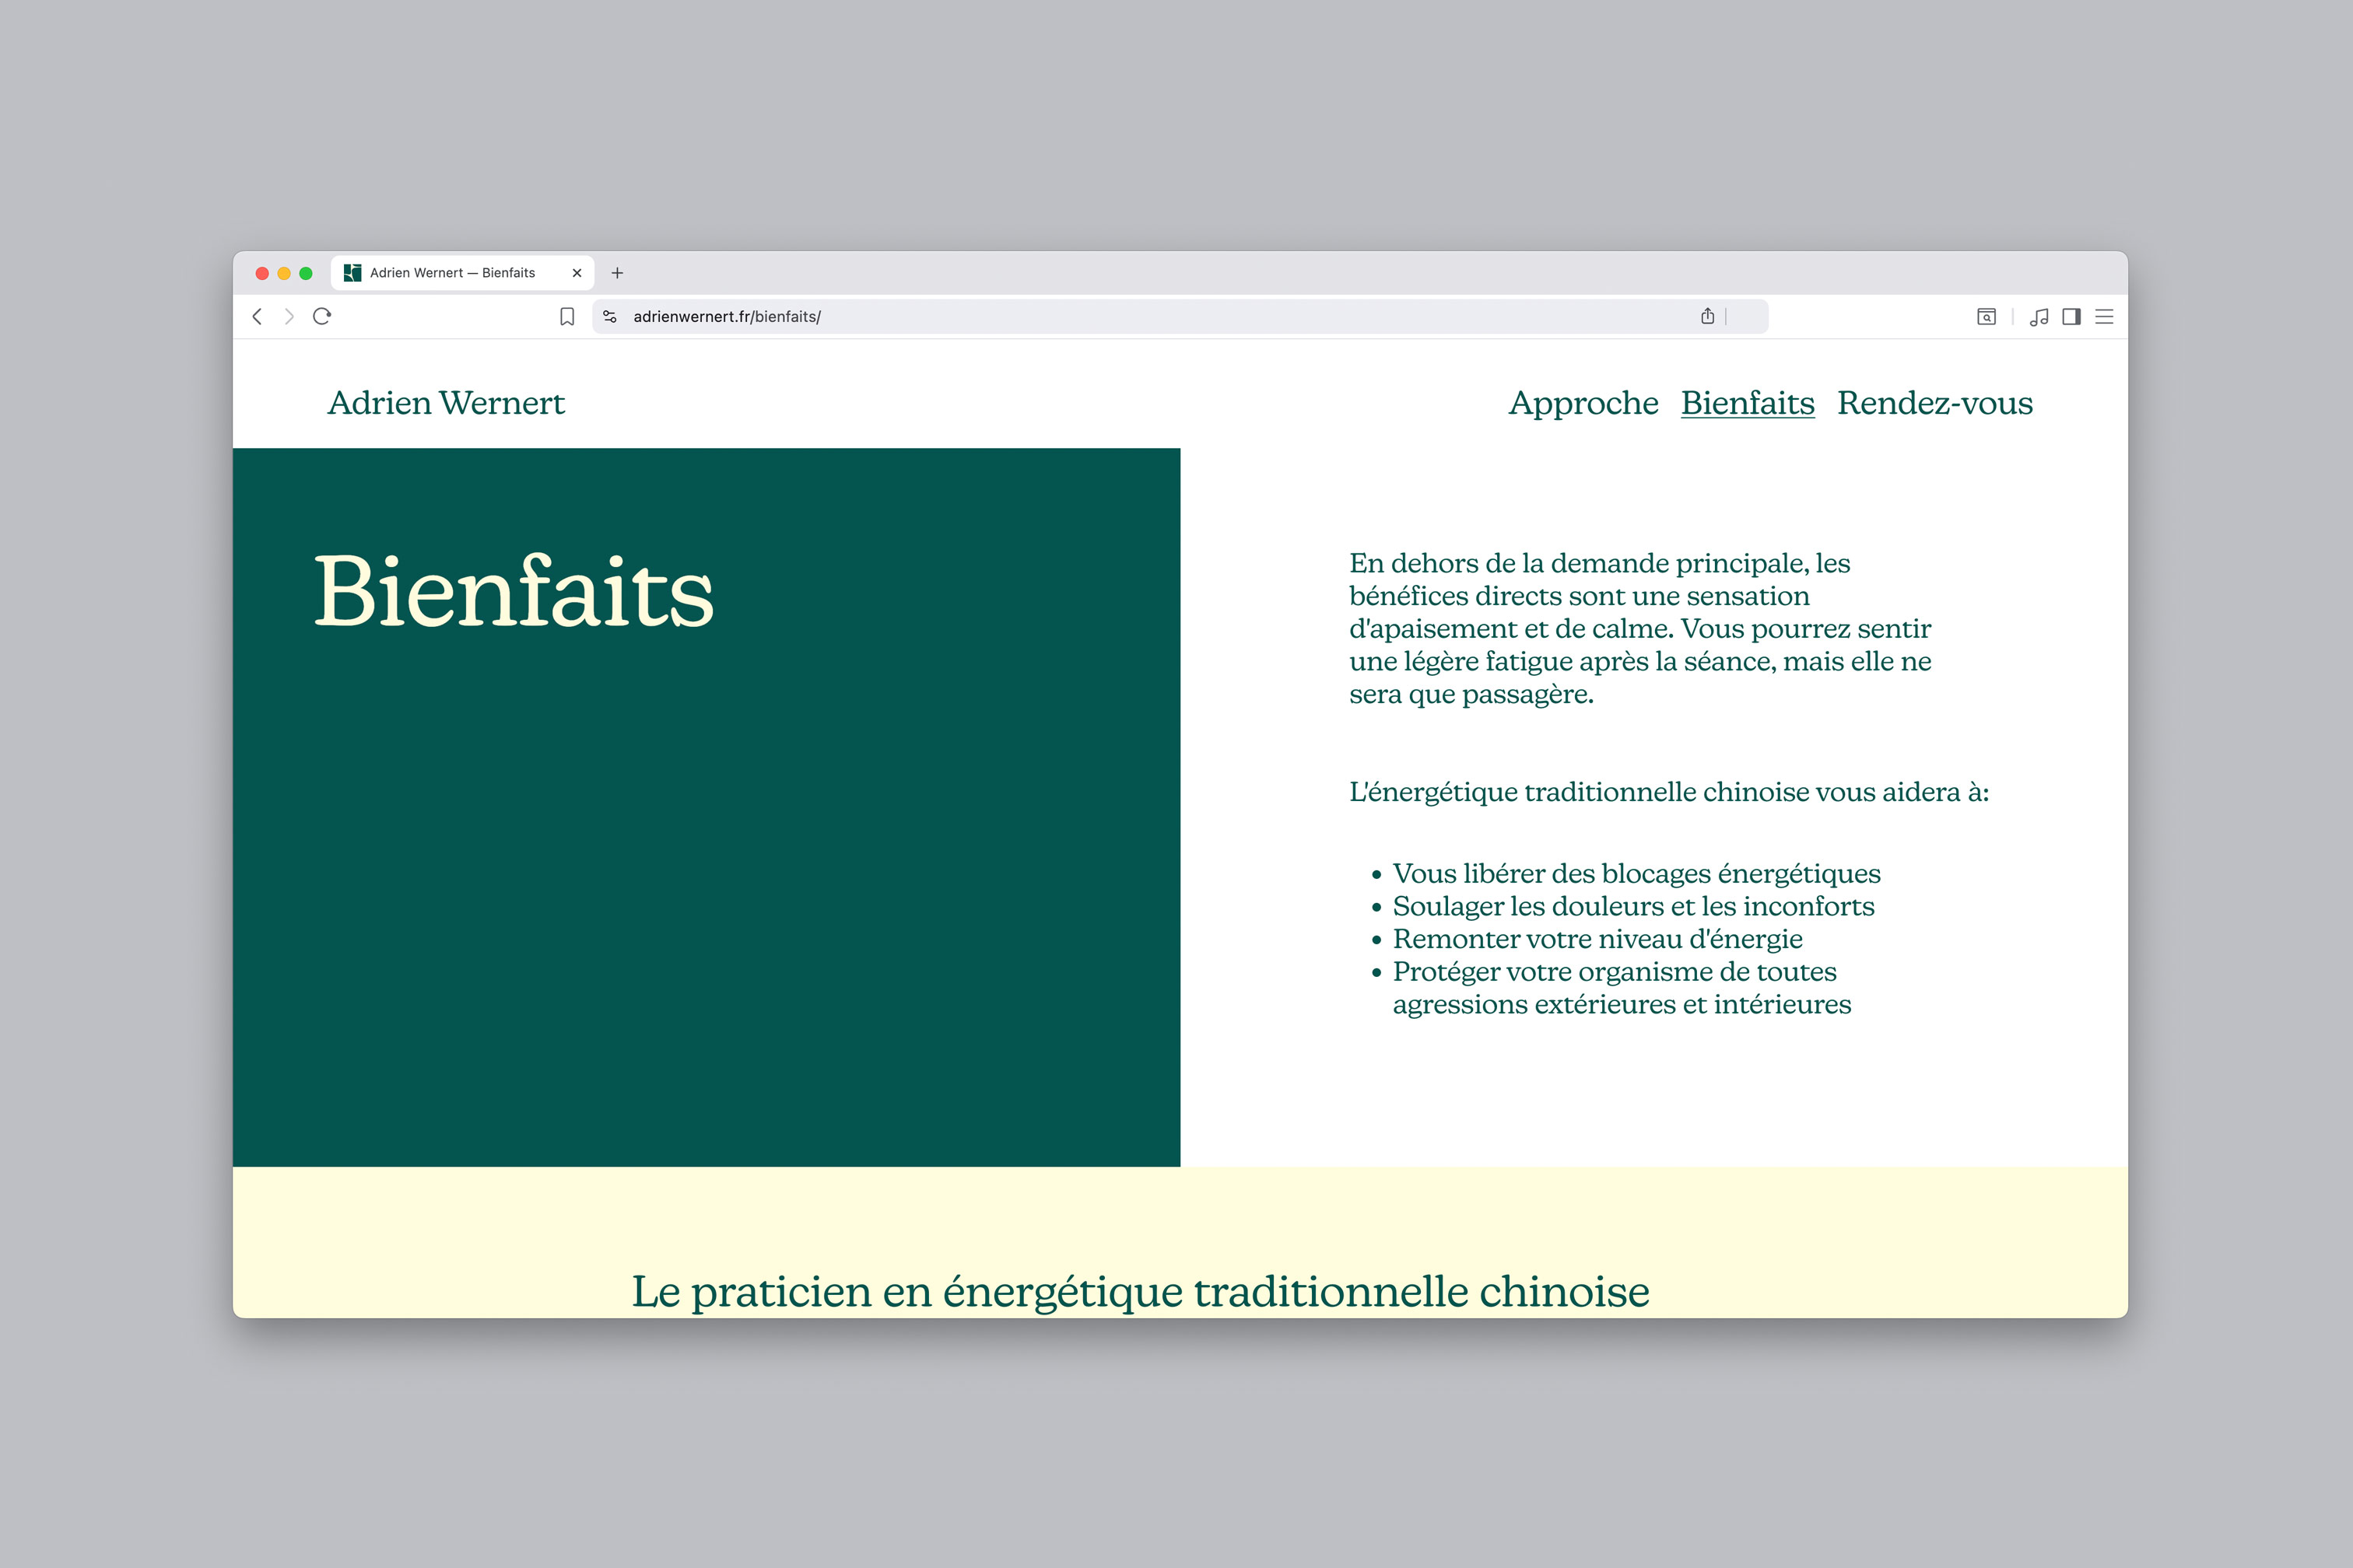Bookmark this page with the bookmark icon

click(x=567, y=316)
